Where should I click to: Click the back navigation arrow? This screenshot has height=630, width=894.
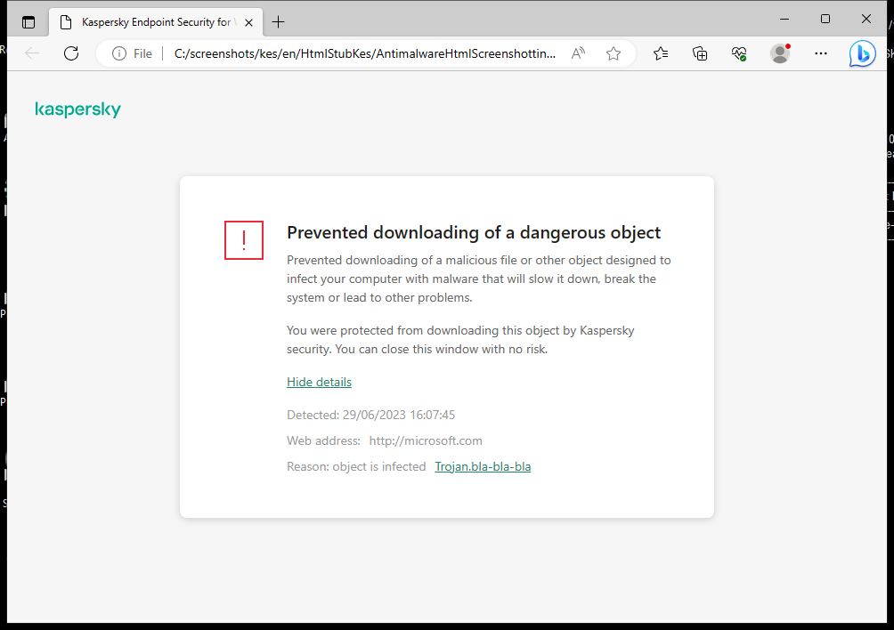(32, 52)
